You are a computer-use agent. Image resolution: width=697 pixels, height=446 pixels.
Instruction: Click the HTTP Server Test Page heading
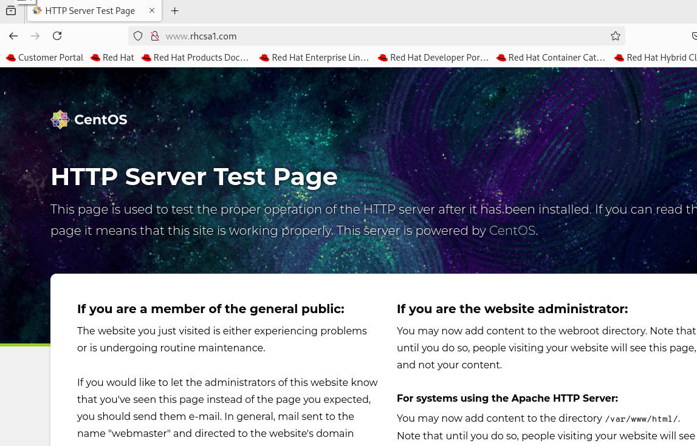coord(194,177)
